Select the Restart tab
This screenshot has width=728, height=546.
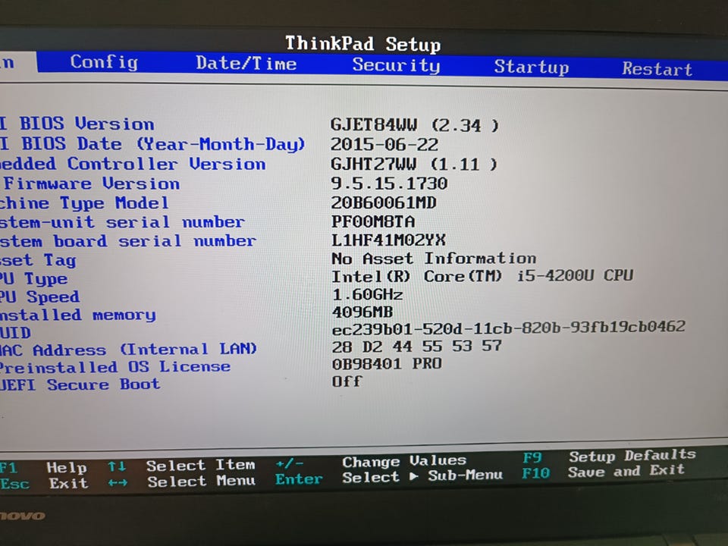657,69
